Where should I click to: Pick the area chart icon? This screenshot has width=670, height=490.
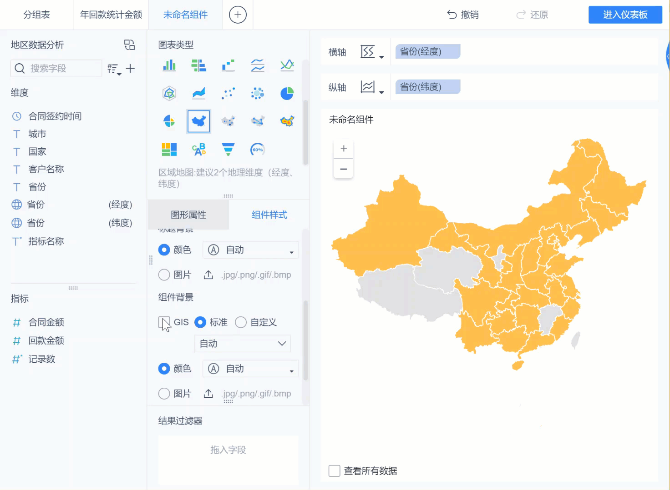pos(198,93)
